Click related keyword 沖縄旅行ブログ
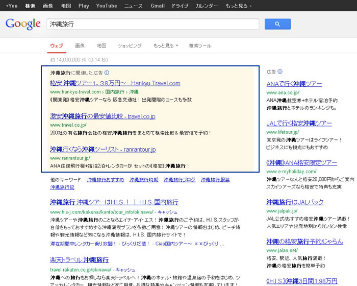This screenshot has height=286, width=357. click(180, 180)
